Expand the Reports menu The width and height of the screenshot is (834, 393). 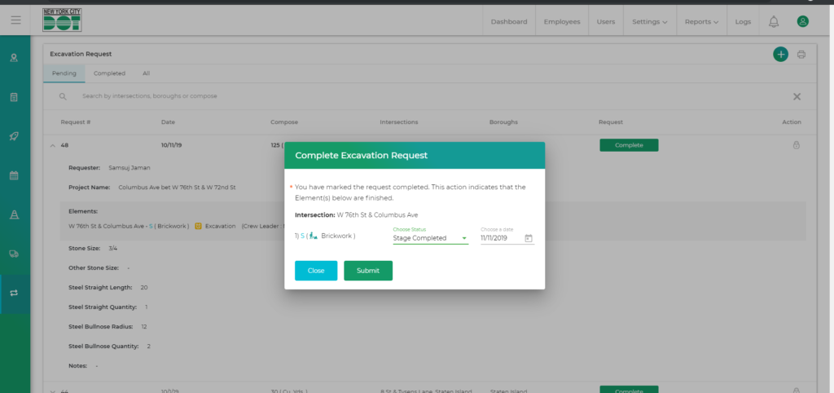pos(701,21)
